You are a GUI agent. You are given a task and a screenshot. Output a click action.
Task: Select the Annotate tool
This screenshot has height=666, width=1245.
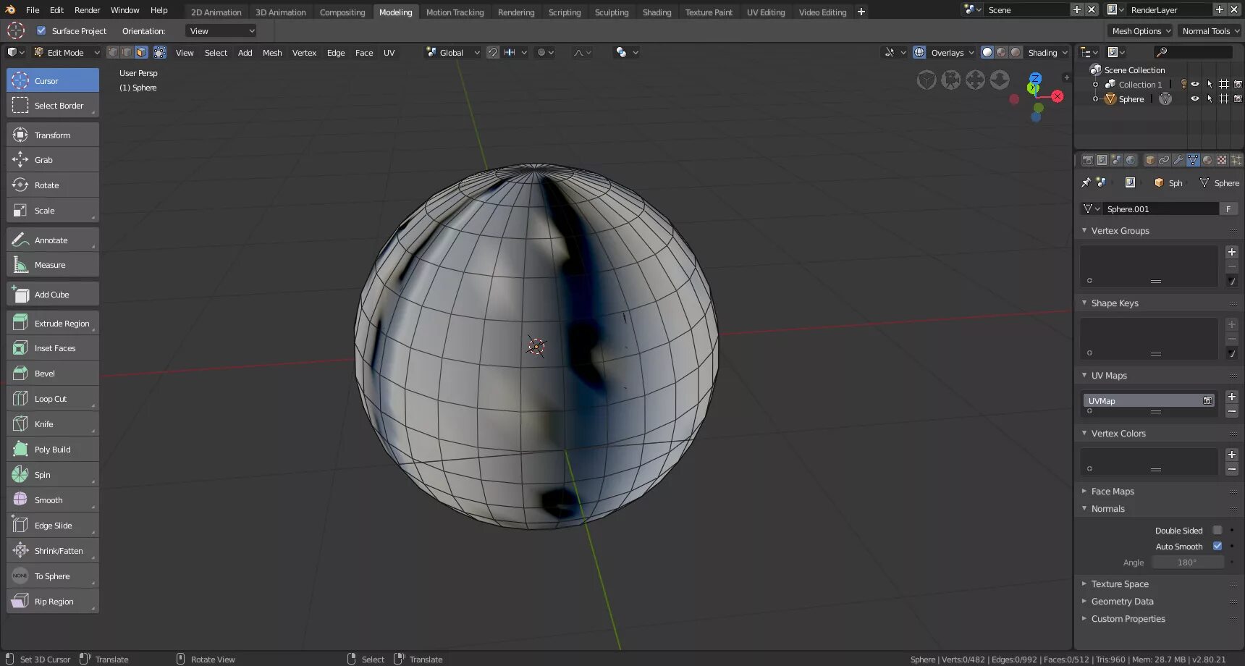52,240
